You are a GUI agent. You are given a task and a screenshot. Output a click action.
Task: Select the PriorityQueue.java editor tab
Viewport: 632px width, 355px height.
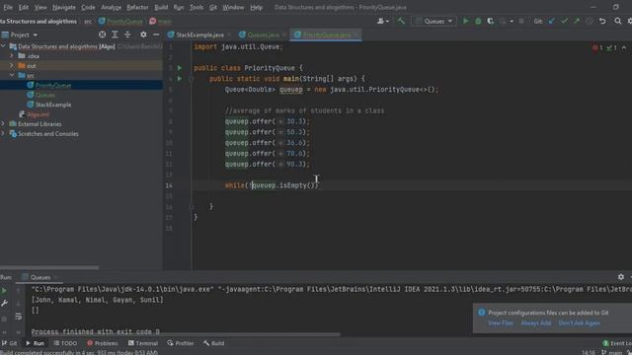[x=326, y=35]
